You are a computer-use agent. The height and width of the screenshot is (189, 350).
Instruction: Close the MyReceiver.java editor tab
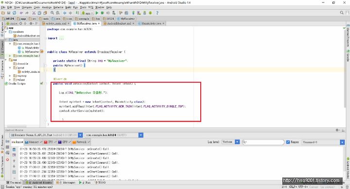point(99,23)
